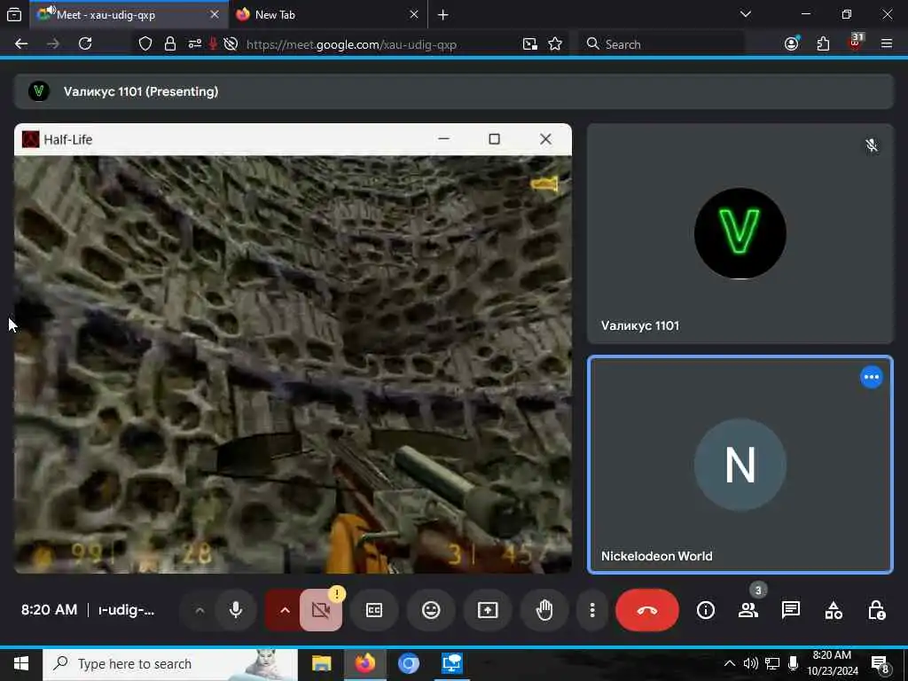Click the Firefox Search box
The width and height of the screenshot is (908, 681).
tap(661, 44)
